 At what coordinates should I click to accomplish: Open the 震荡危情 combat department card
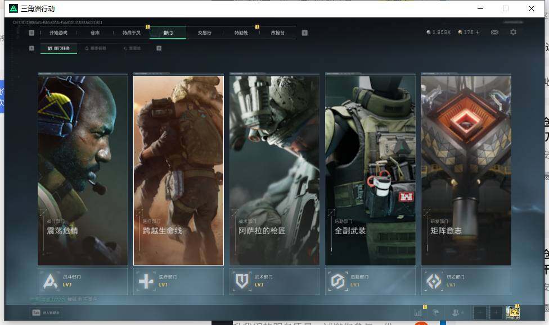pos(83,170)
